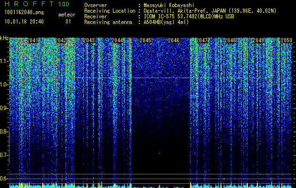Click the 2045 time marker
The width and height of the screenshot is (296, 188).
tap(145, 40)
